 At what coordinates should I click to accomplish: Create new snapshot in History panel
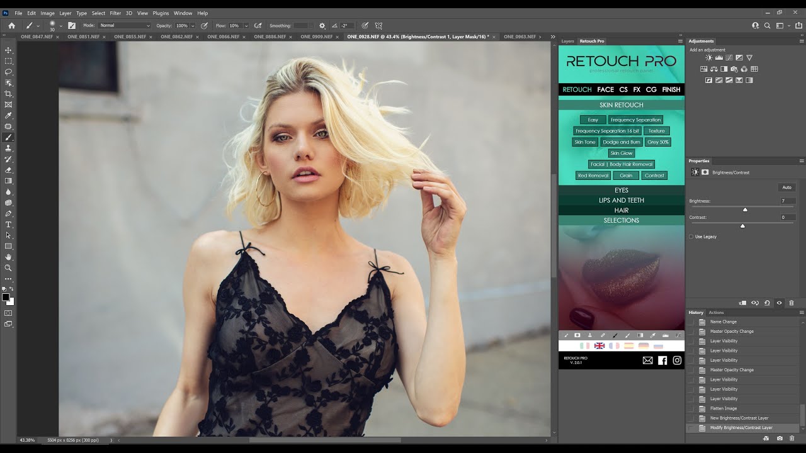(780, 438)
